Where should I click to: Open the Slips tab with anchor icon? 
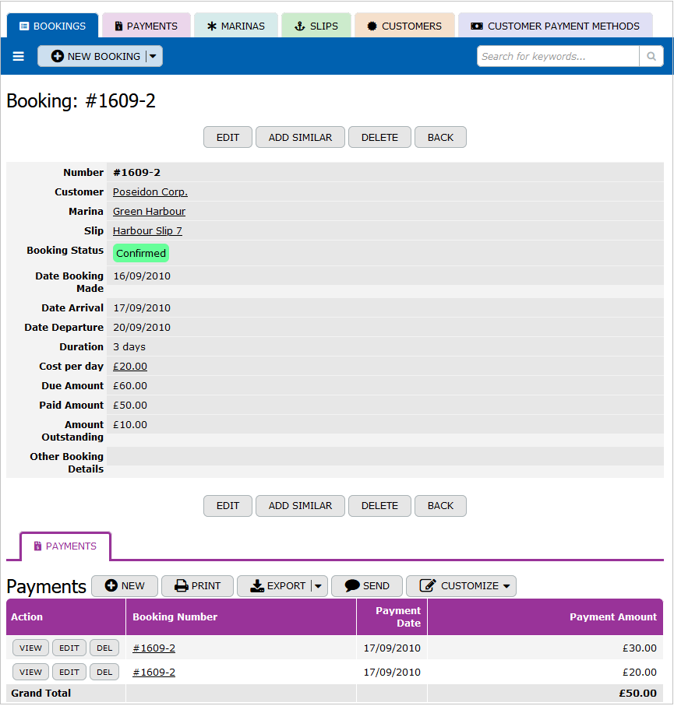tap(316, 26)
